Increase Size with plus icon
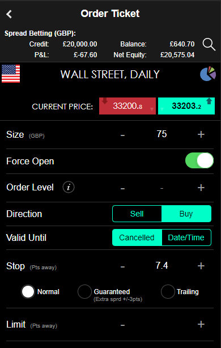Viewport: 221px width, 348px height. [201, 134]
